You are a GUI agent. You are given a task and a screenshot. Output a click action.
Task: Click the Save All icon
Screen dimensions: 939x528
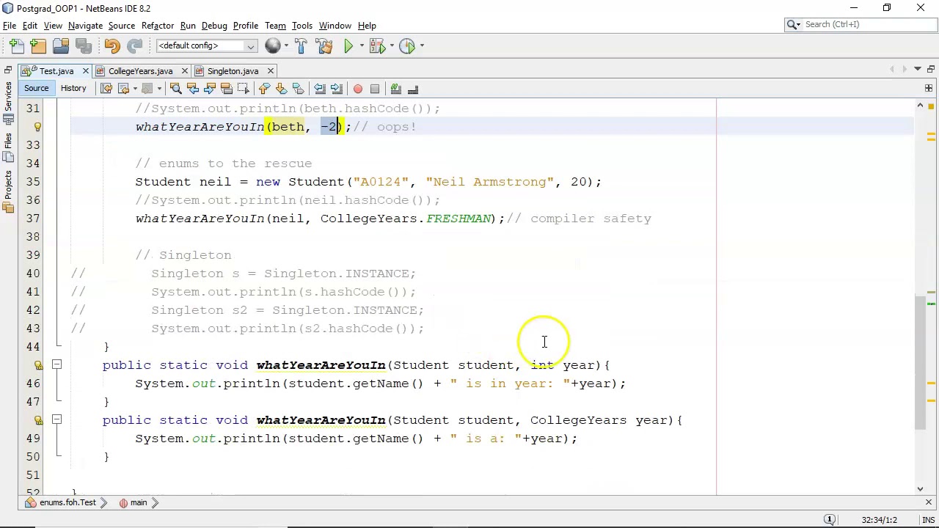point(83,45)
